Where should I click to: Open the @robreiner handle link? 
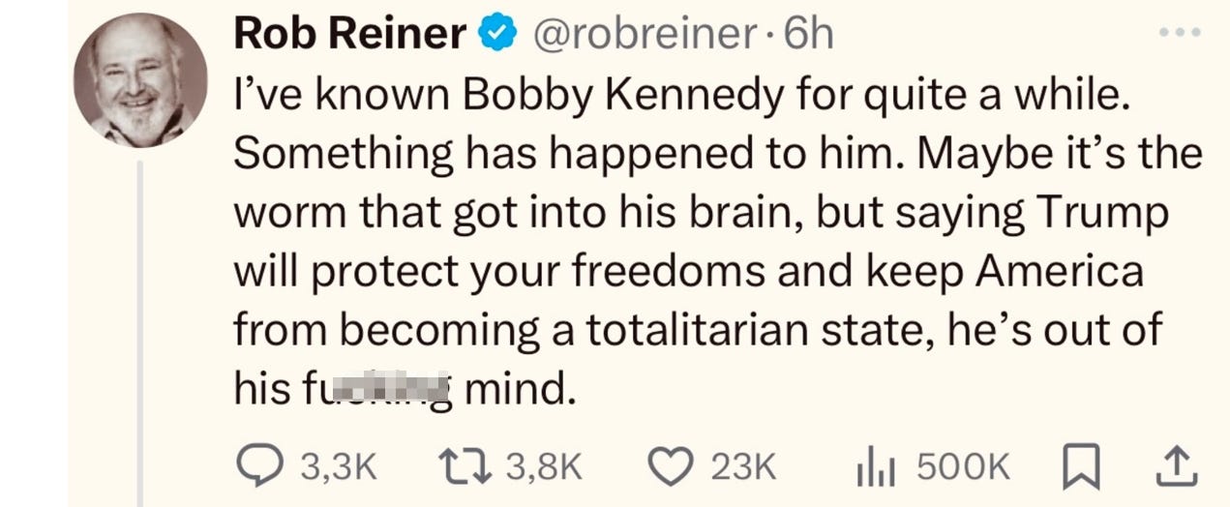643,36
